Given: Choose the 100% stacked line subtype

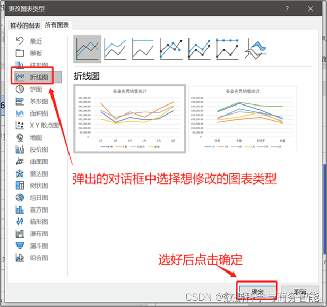Looking at the screenshot, I should 143,49.
